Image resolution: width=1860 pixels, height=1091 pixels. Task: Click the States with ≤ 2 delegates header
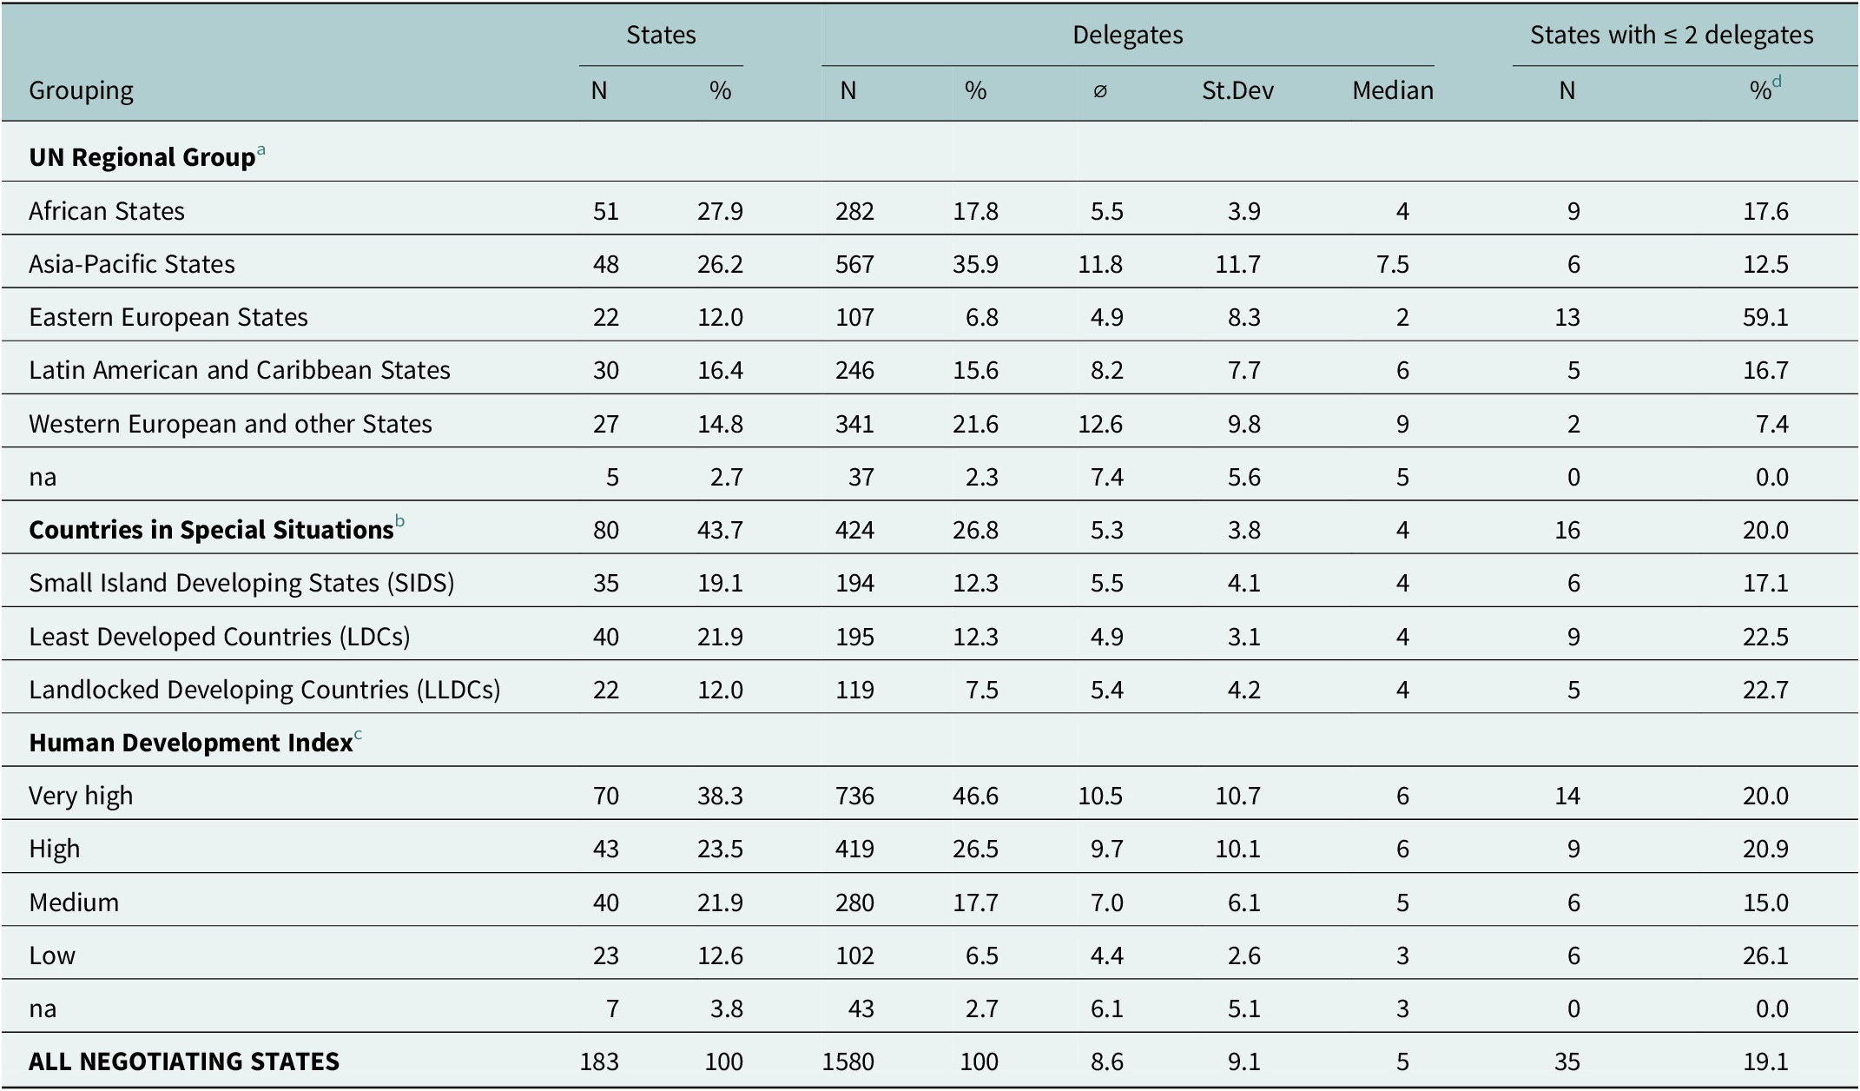coord(1672,35)
